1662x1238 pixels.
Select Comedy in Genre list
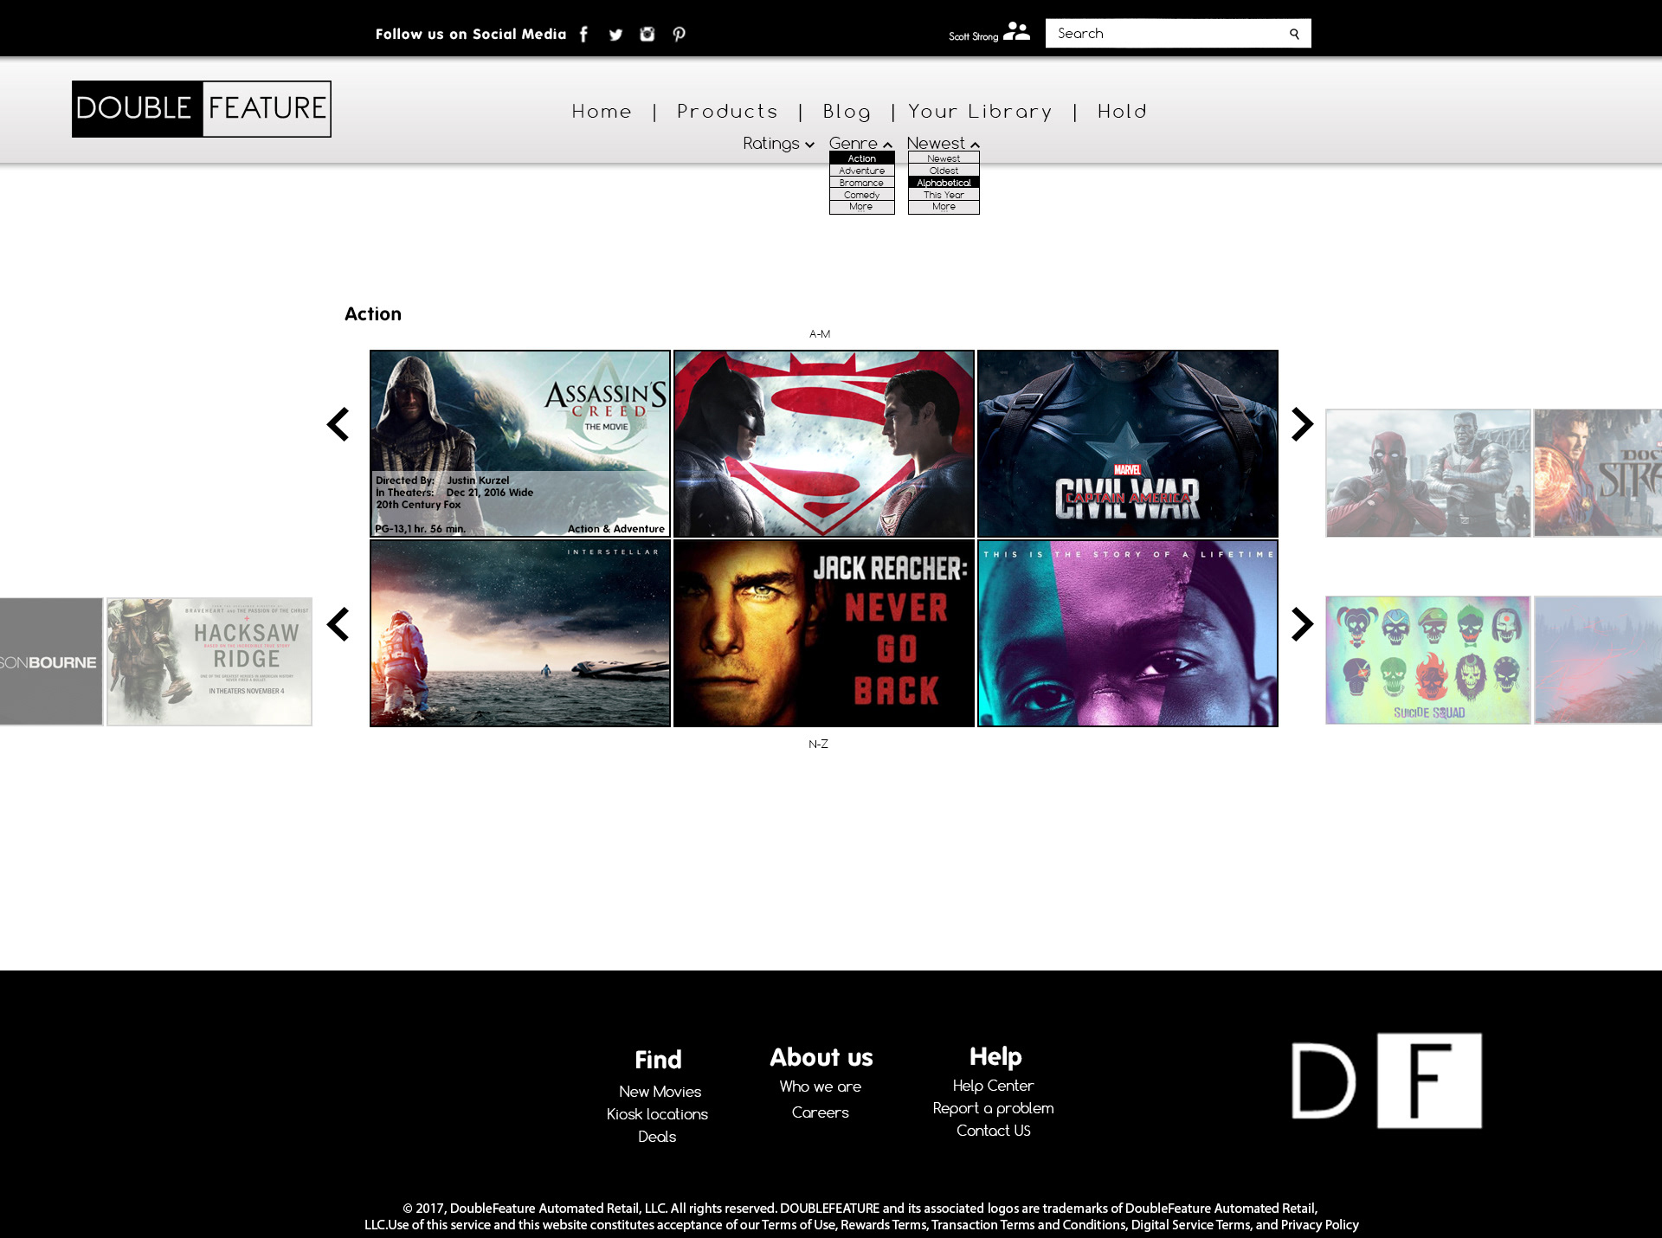point(861,195)
